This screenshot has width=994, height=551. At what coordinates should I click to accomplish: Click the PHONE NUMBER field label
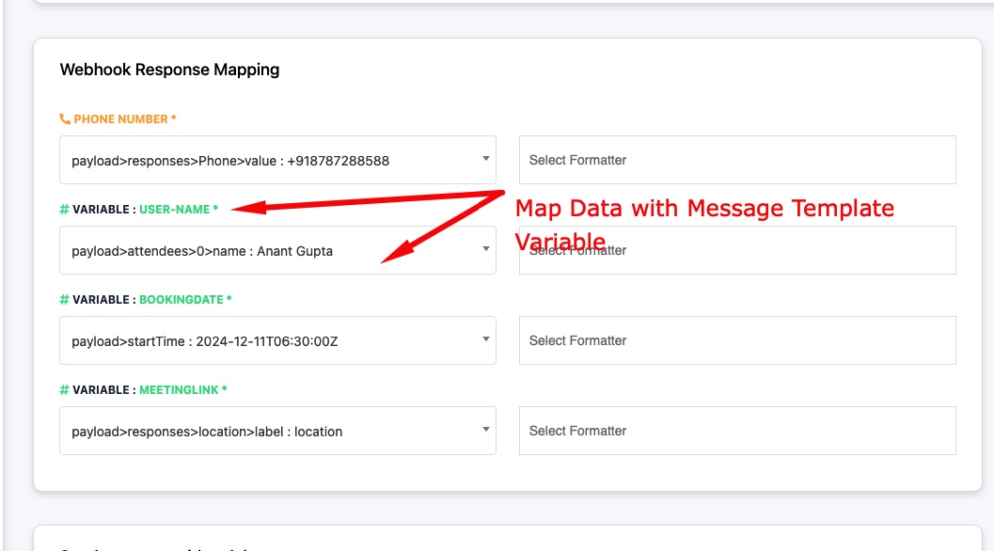click(x=124, y=118)
